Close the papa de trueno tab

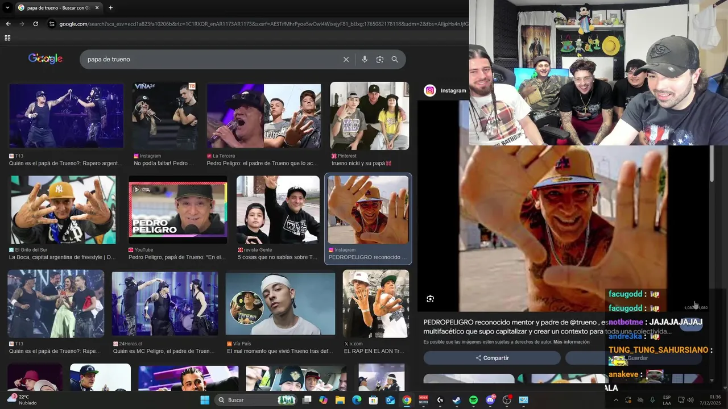pos(97,7)
